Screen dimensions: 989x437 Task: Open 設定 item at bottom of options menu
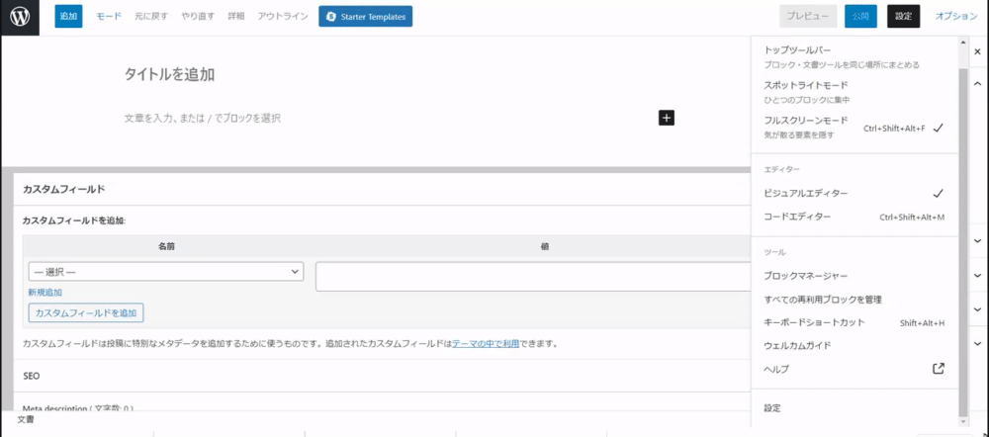click(854, 408)
